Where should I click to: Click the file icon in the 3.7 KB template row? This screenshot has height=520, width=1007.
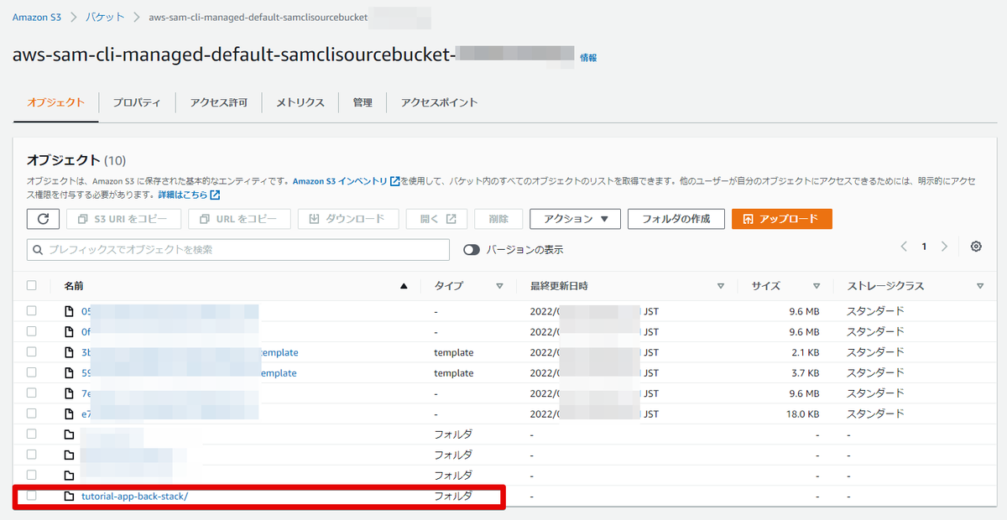[70, 372]
